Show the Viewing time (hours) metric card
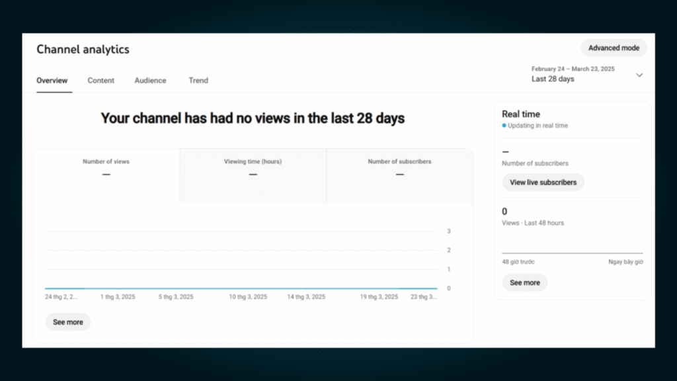Viewport: 677px width, 381px height. [x=253, y=169]
